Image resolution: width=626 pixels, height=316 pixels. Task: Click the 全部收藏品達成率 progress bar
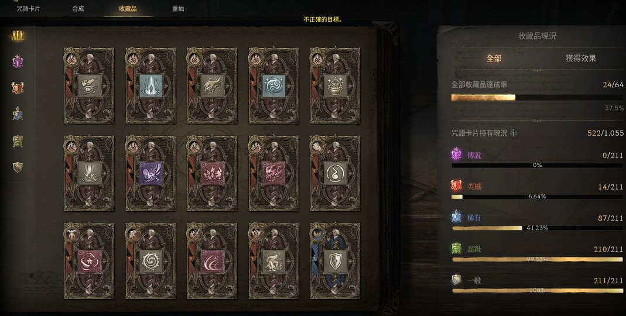537,97
